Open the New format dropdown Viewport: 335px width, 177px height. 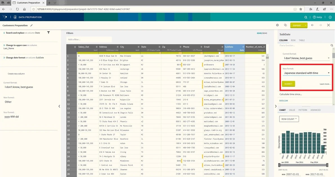point(306,73)
